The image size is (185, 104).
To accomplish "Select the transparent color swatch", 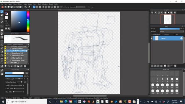I will (6, 18).
